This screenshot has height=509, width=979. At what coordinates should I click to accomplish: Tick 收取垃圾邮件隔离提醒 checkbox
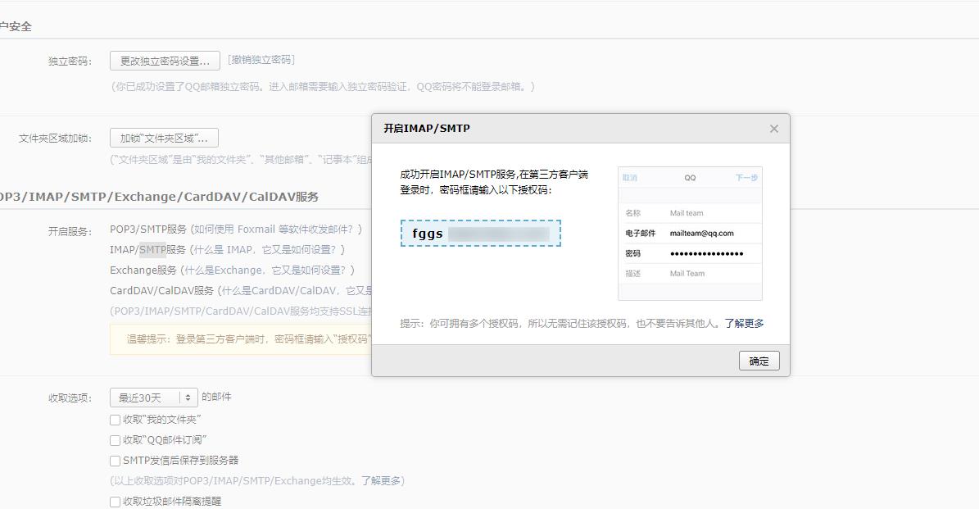[x=115, y=502]
